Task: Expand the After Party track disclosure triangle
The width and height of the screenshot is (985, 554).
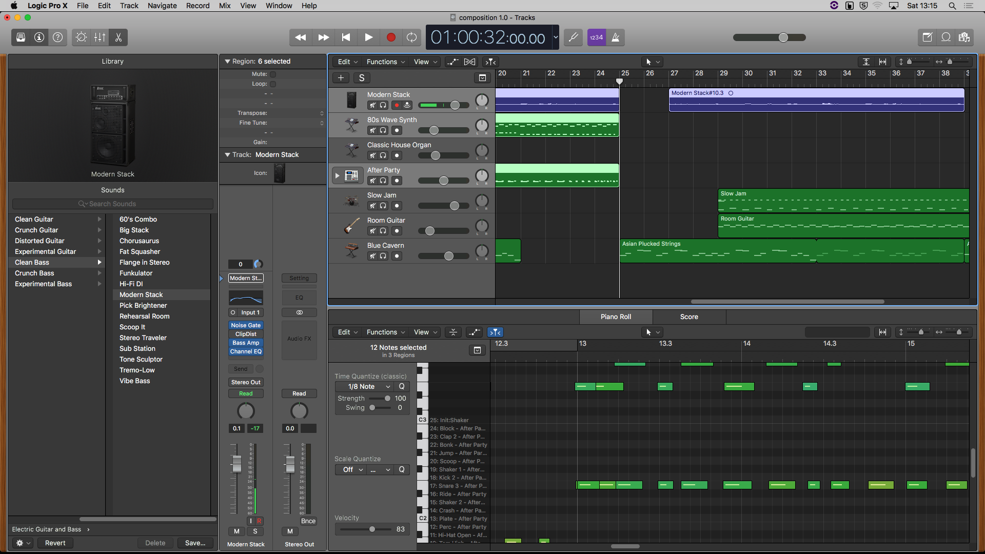Action: (x=337, y=176)
